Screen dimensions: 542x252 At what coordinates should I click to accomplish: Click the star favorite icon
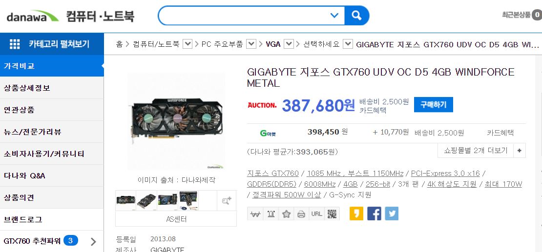286,214
